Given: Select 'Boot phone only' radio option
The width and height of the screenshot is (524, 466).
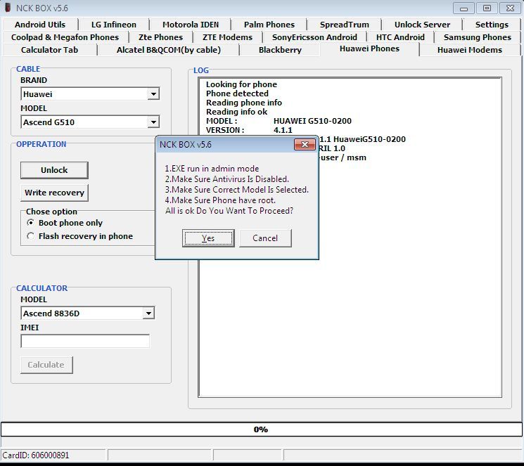Looking at the screenshot, I should 31,223.
